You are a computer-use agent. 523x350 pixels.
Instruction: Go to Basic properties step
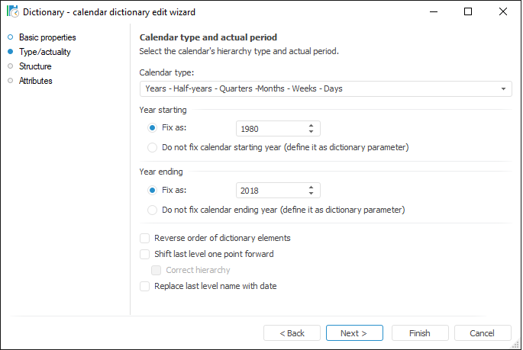click(47, 37)
